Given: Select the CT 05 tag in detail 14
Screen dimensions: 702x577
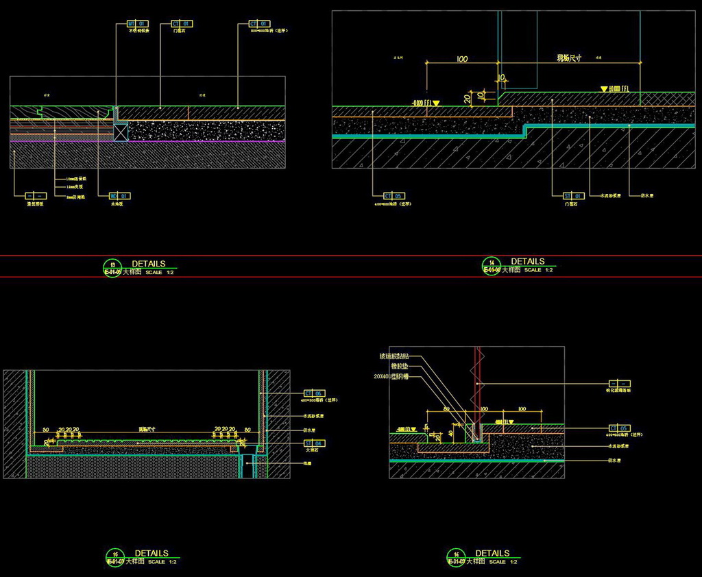Looking at the screenshot, I should pos(394,196).
